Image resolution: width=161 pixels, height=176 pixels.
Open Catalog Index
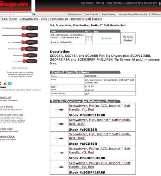tap(74, 14)
